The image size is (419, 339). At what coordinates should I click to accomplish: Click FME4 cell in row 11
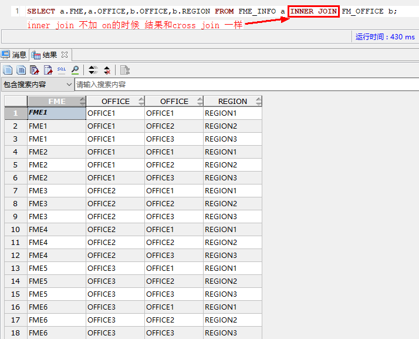coord(56,243)
